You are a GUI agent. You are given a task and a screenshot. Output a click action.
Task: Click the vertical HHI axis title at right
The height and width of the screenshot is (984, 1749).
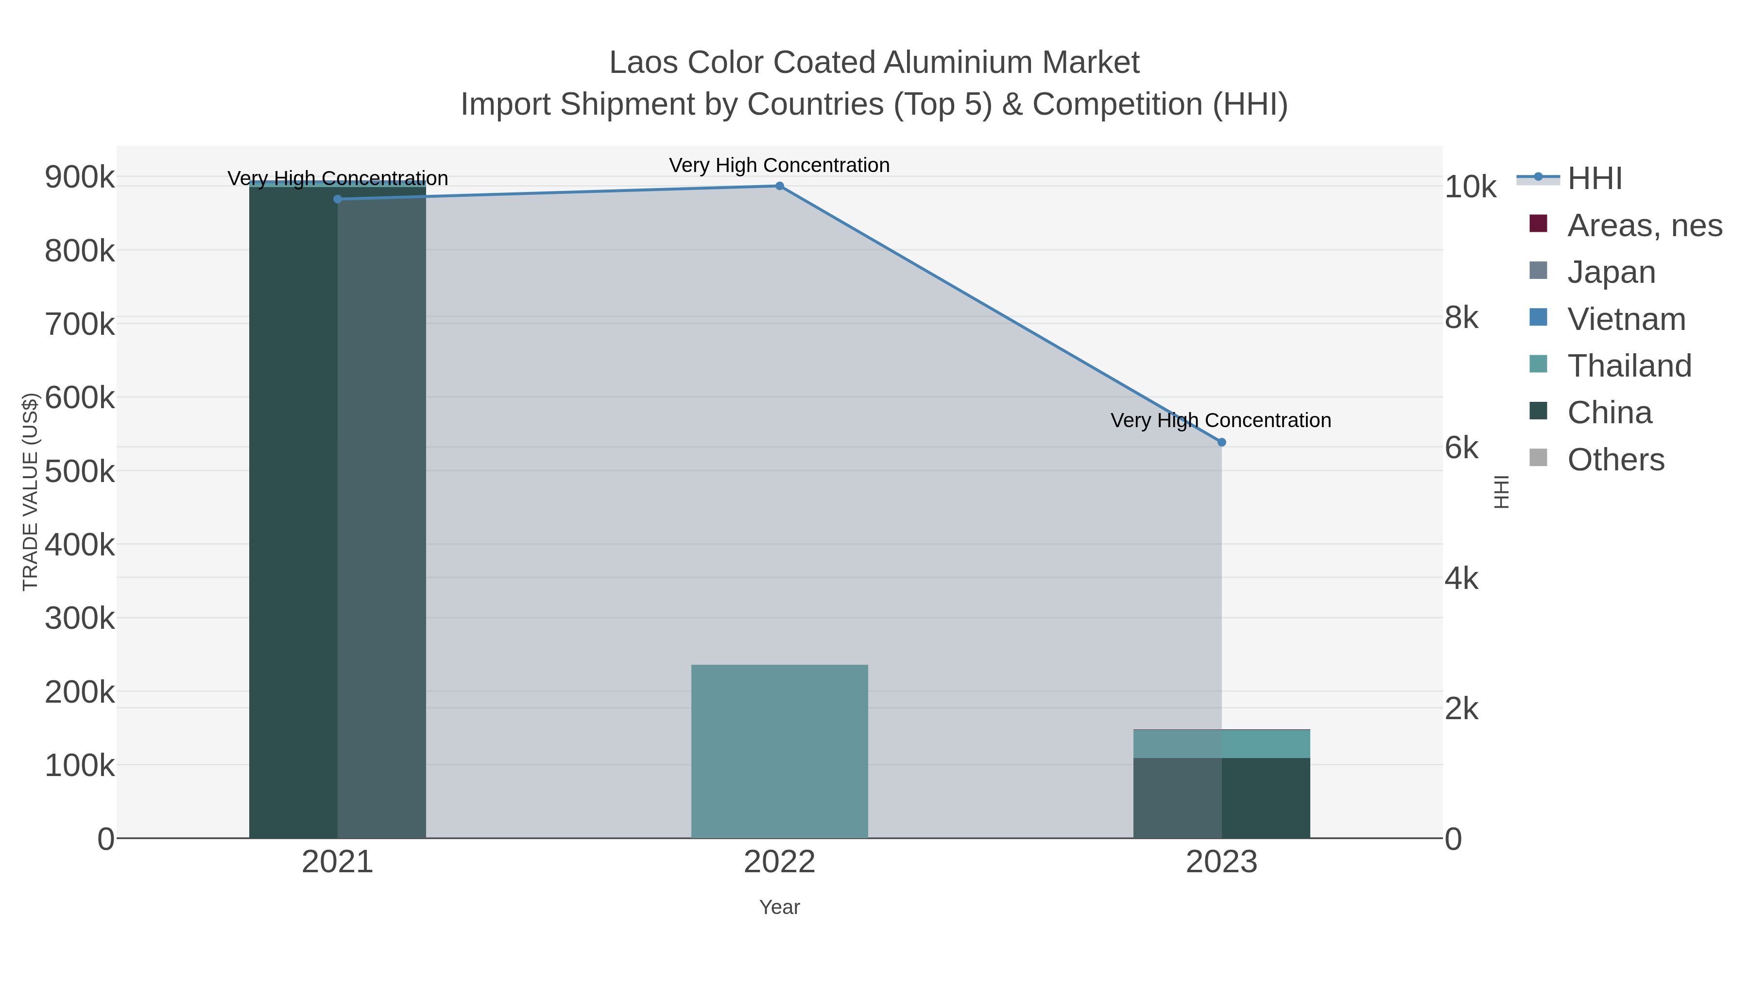coord(1502,492)
